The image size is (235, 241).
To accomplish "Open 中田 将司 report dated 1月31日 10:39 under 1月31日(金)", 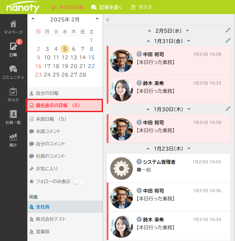I will pyautogui.click(x=169, y=60).
